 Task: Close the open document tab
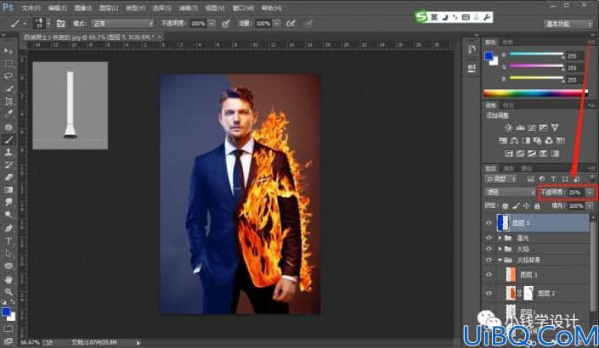click(x=160, y=37)
